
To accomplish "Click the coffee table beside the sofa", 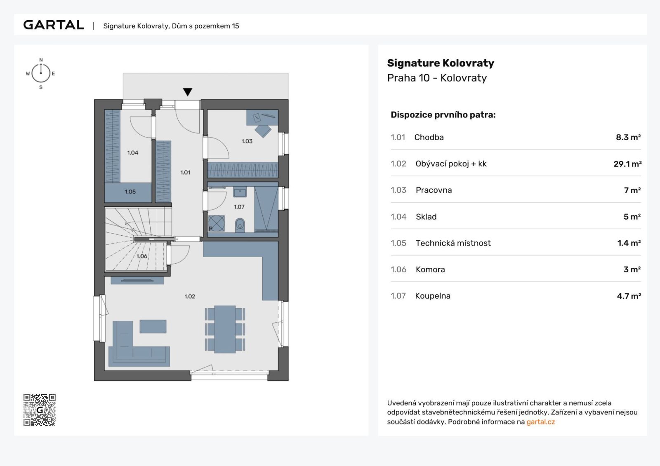I will 153,326.
